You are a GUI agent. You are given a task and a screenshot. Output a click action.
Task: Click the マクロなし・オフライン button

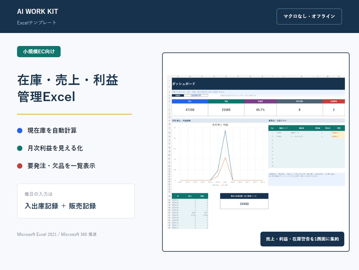(309, 17)
